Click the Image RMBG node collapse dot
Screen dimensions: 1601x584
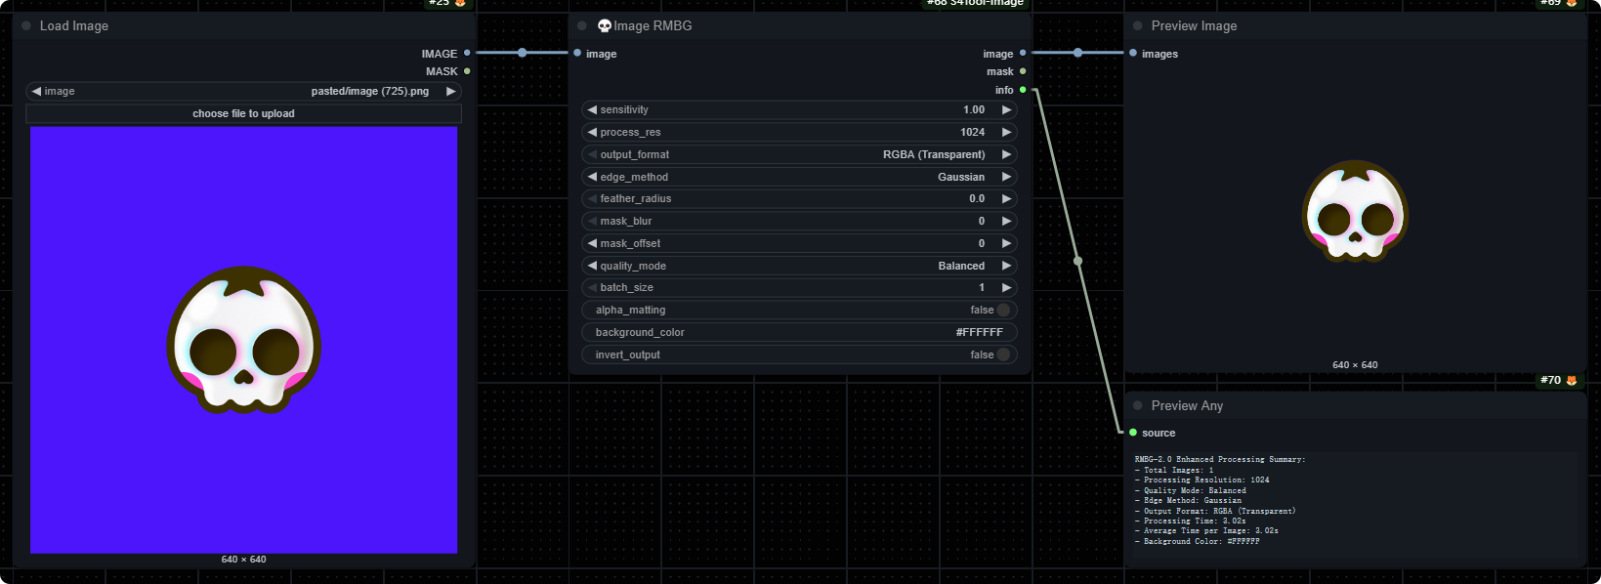pos(582,26)
